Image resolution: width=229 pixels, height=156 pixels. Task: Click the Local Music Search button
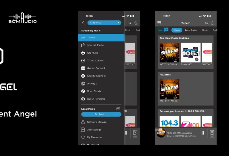point(101,114)
